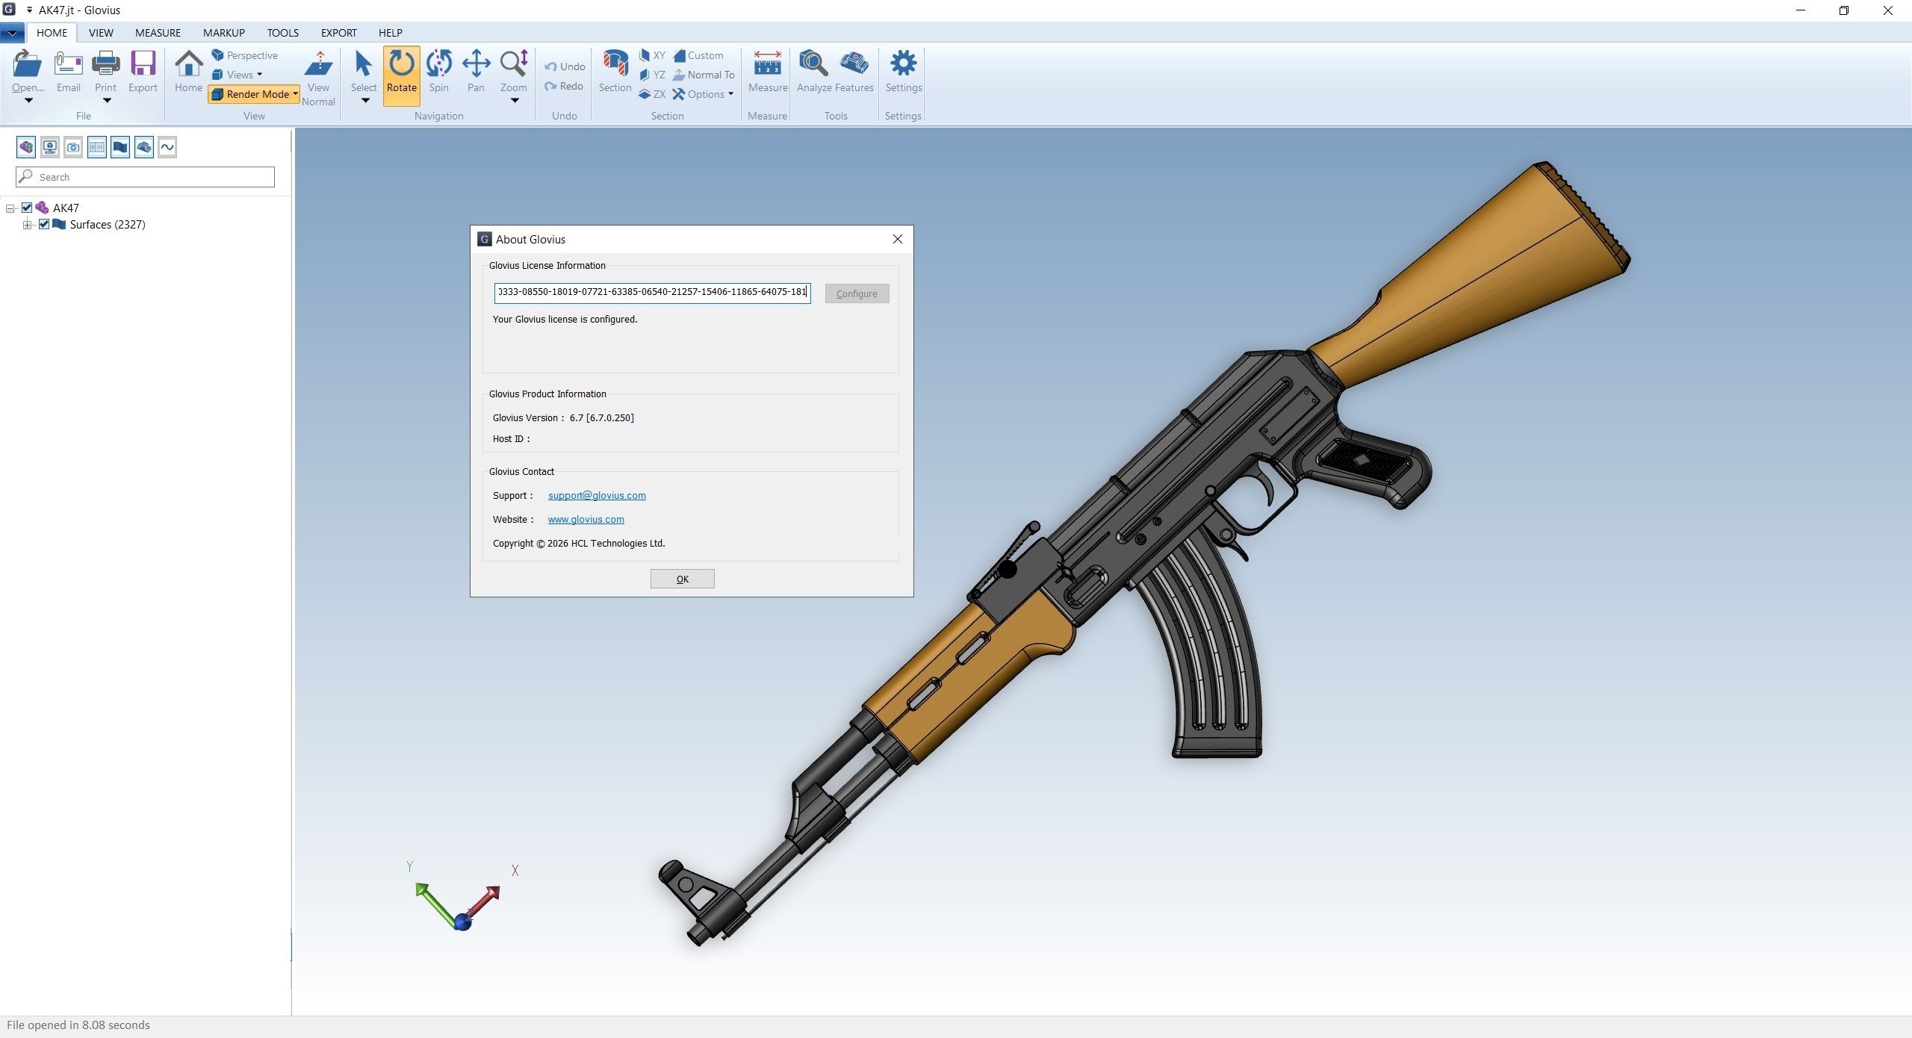Expand the Surfaces tree node

click(27, 225)
